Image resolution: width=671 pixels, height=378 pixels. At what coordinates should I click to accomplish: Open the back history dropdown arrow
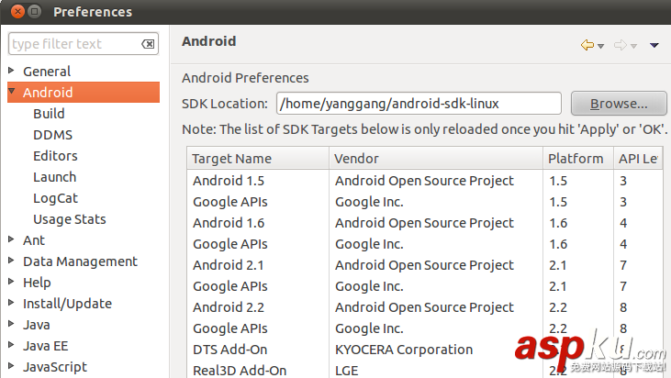coord(600,46)
